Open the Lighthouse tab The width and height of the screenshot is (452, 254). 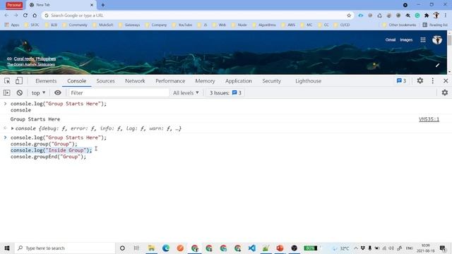pyautogui.click(x=308, y=81)
